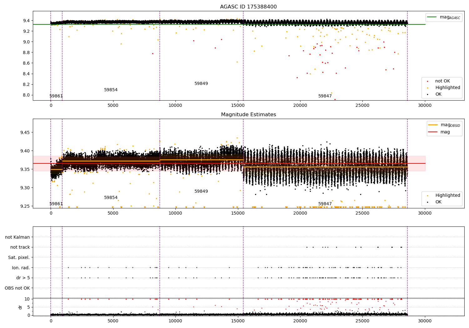This screenshot has height=328, width=469.
Task: Click the 9.25 y-tick in the middle plot
Action: pyautogui.click(x=25, y=206)
